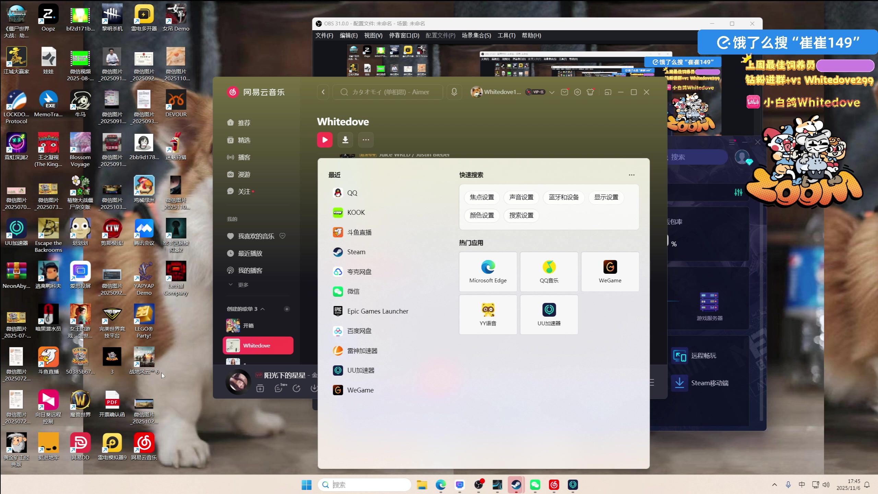Open Microsoft Edge tile in 热门应用
The width and height of the screenshot is (878, 494).
click(x=488, y=271)
